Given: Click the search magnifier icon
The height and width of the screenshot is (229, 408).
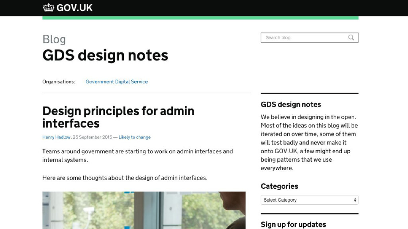Looking at the screenshot, I should click(x=351, y=37).
